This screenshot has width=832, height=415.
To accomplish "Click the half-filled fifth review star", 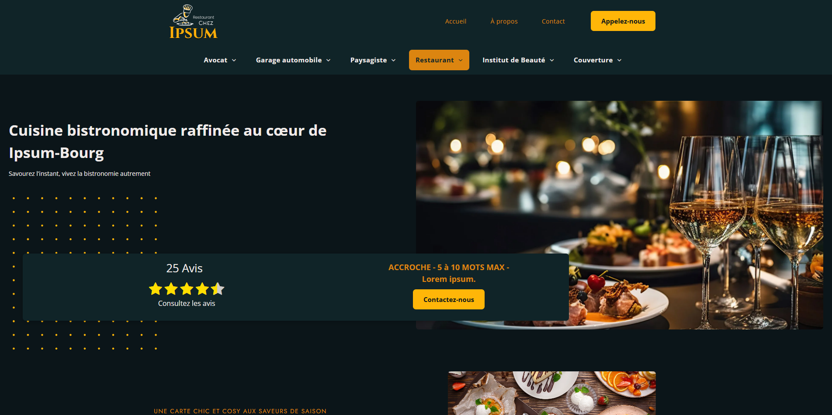I will click(218, 289).
